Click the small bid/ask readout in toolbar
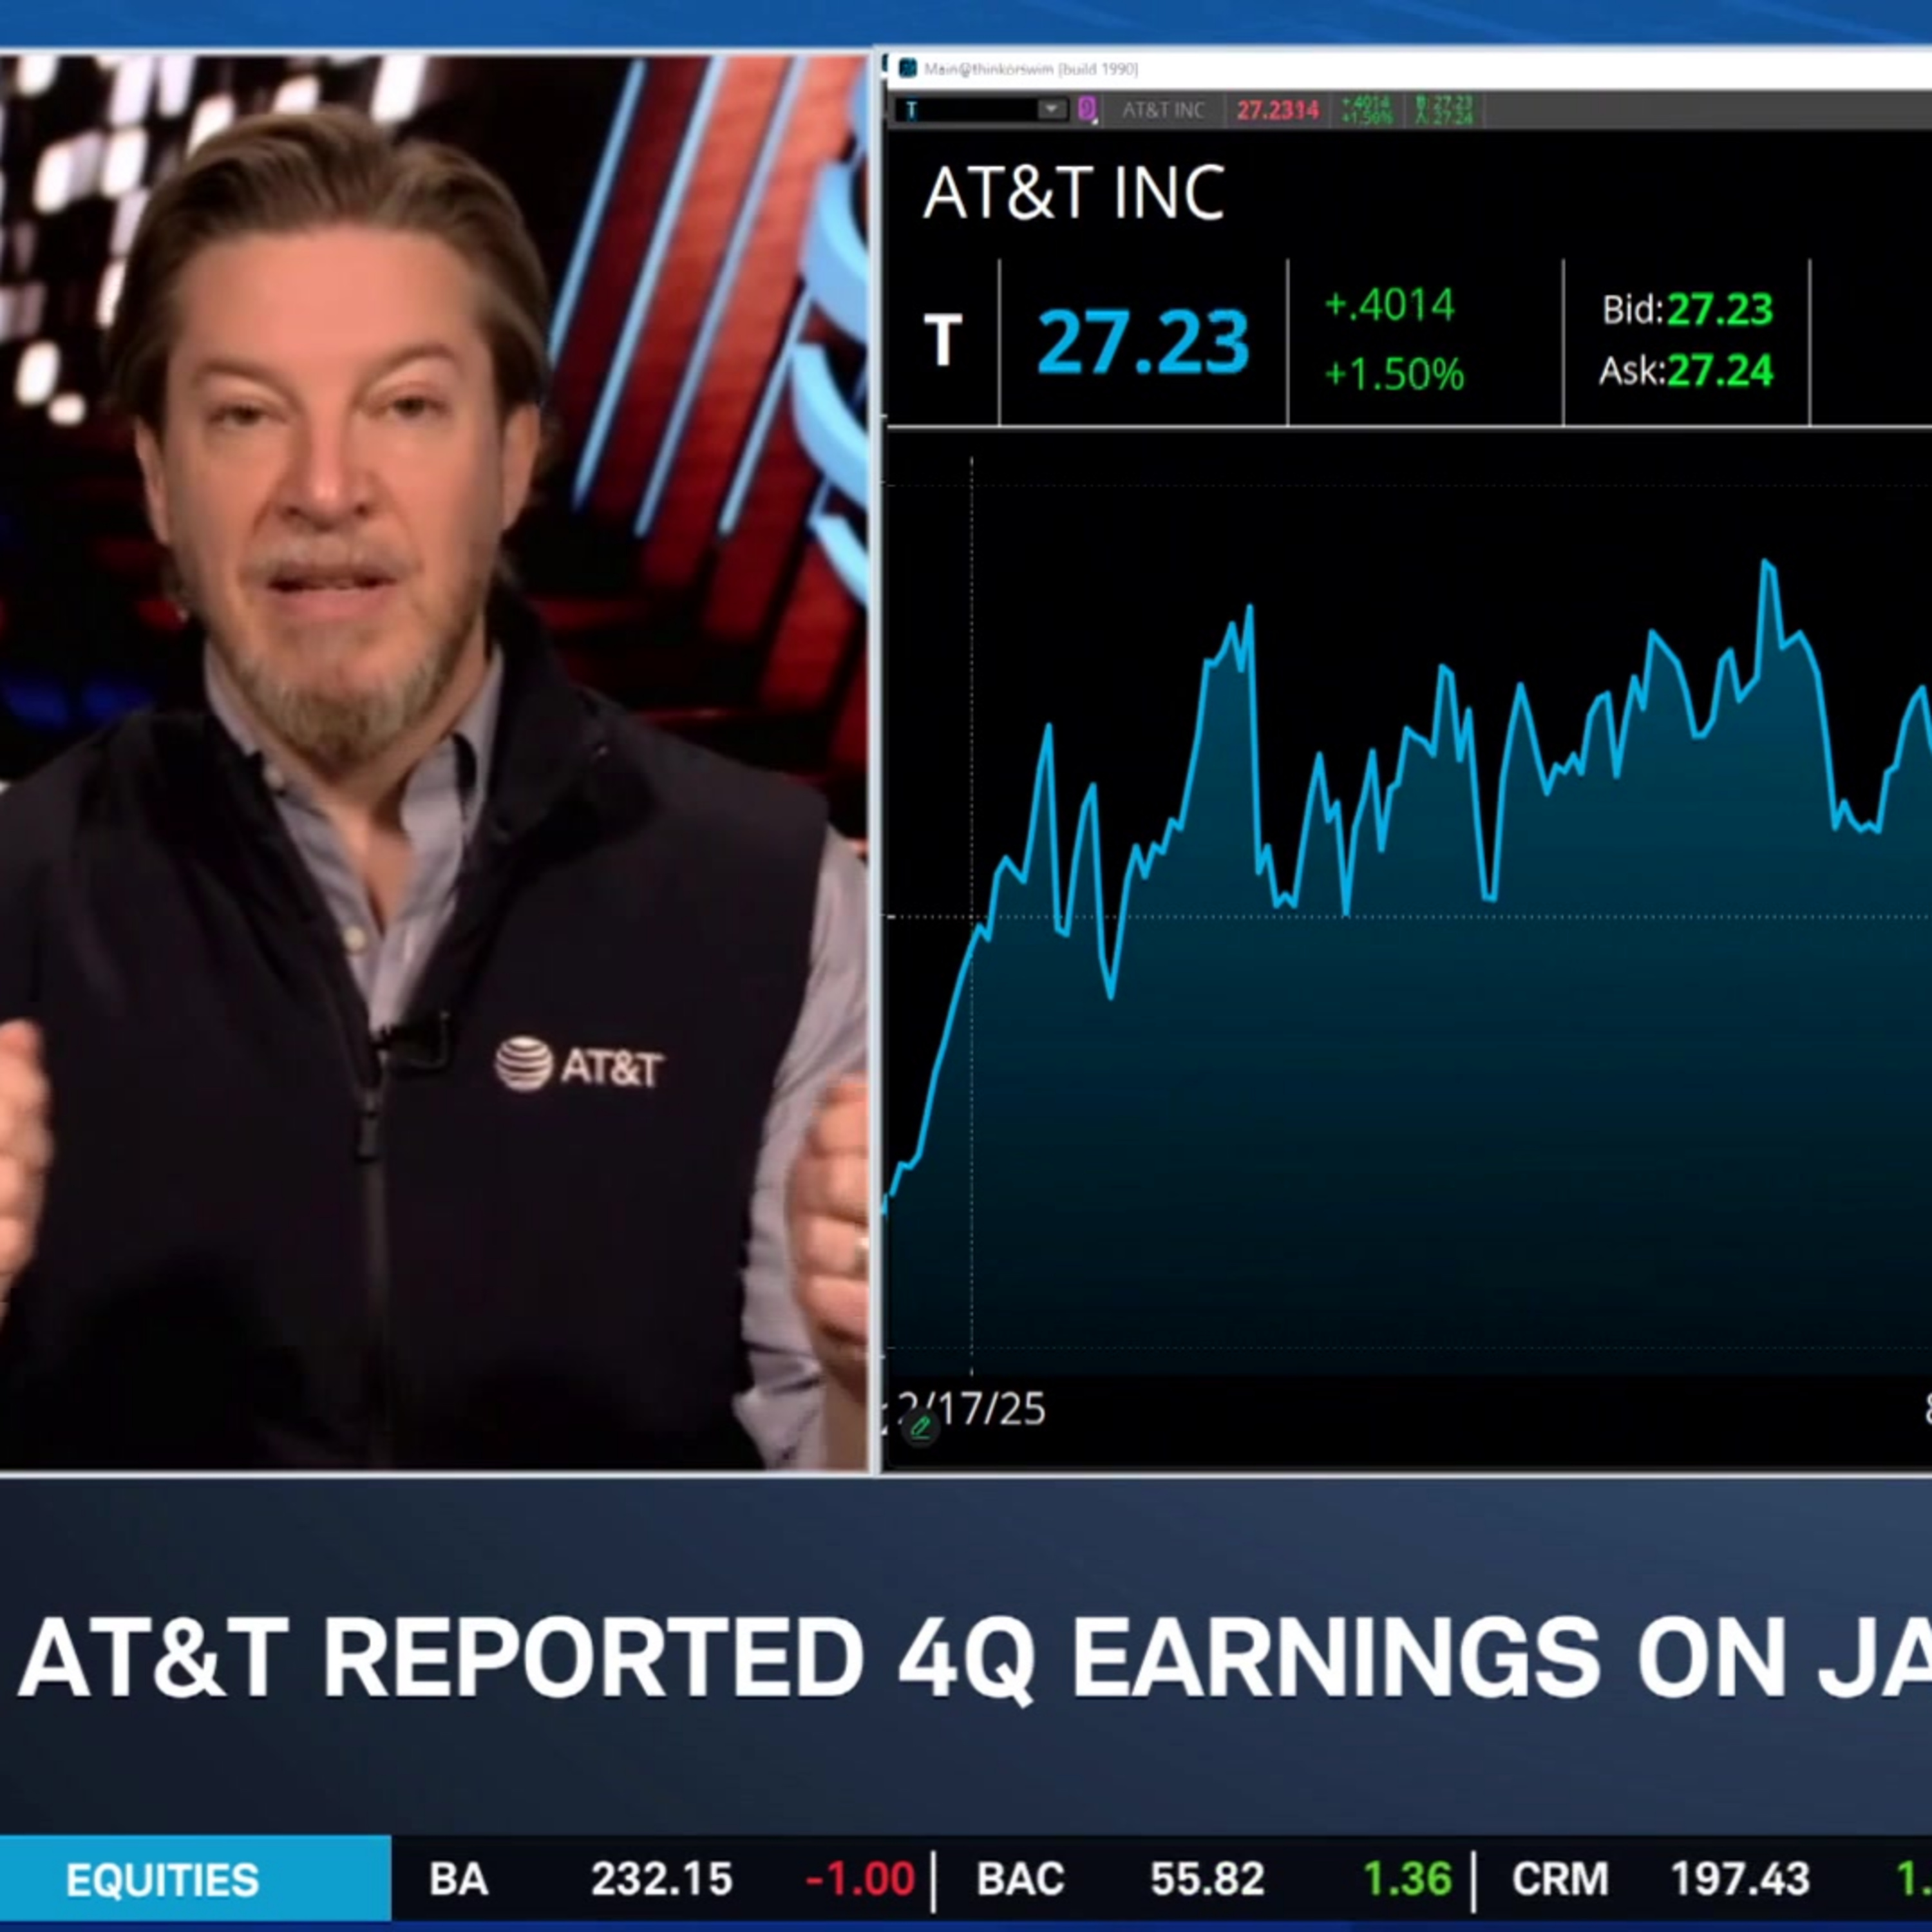 [x=1444, y=110]
